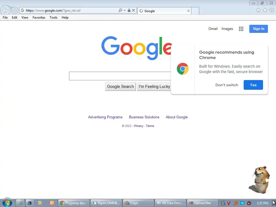Click the orange magnifier system tray icon
The height and width of the screenshot is (207, 276).
click(236, 203)
